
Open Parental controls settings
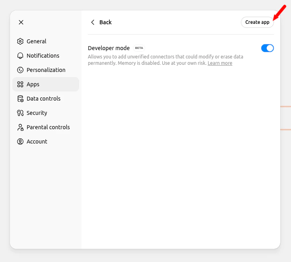[x=46, y=127]
